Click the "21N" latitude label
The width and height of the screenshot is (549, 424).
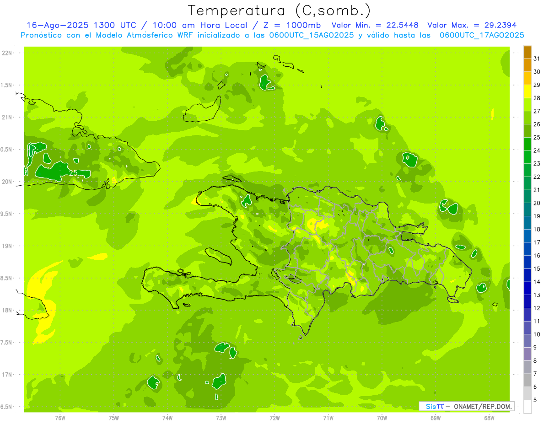6,118
